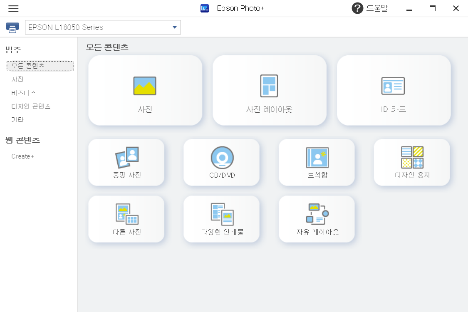Open the hamburger menu
468x312 pixels.
click(x=13, y=8)
